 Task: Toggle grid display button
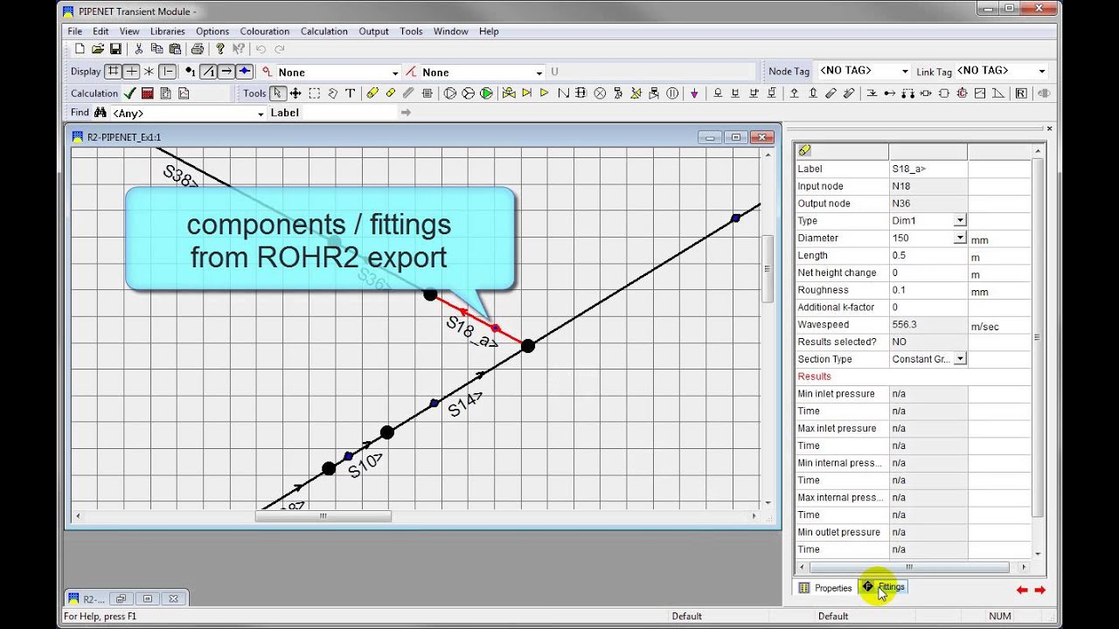coord(113,72)
